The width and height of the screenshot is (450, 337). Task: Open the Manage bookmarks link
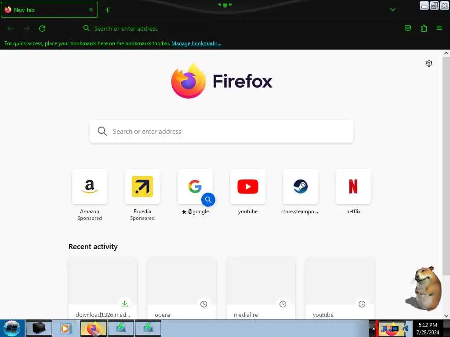(196, 43)
